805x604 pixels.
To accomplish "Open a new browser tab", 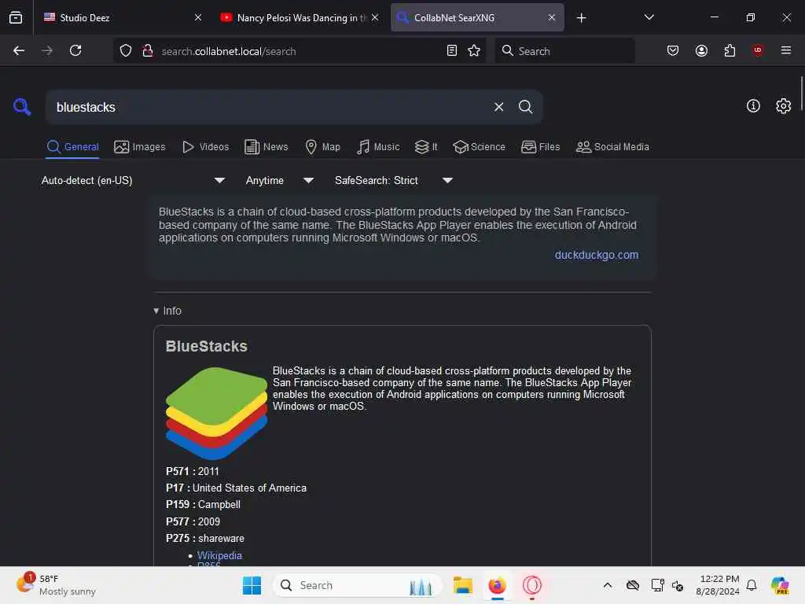I will point(581,18).
